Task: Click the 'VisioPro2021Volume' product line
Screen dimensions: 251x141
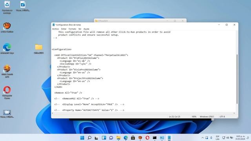Action: coord(79,70)
